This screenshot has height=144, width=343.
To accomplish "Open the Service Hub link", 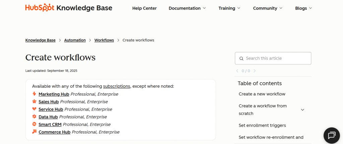I will pyautogui.click(x=51, y=109).
